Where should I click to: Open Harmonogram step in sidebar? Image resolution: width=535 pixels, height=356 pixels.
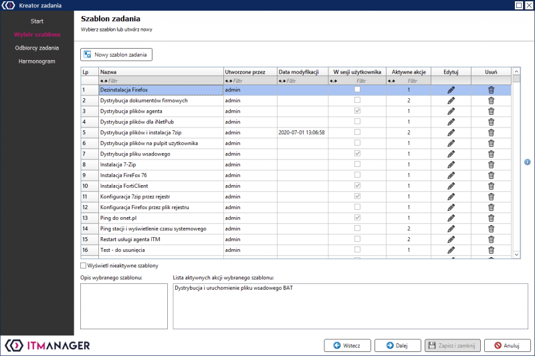tap(37, 61)
